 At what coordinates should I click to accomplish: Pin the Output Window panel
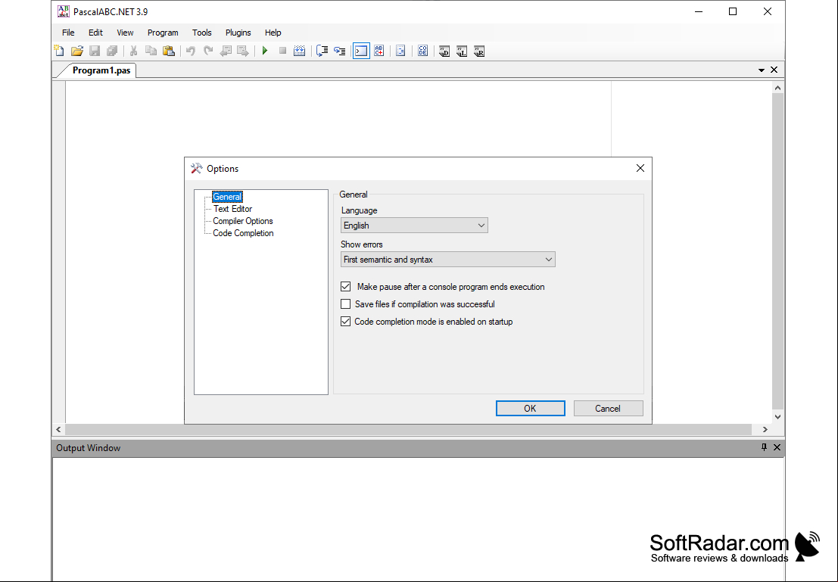point(765,447)
